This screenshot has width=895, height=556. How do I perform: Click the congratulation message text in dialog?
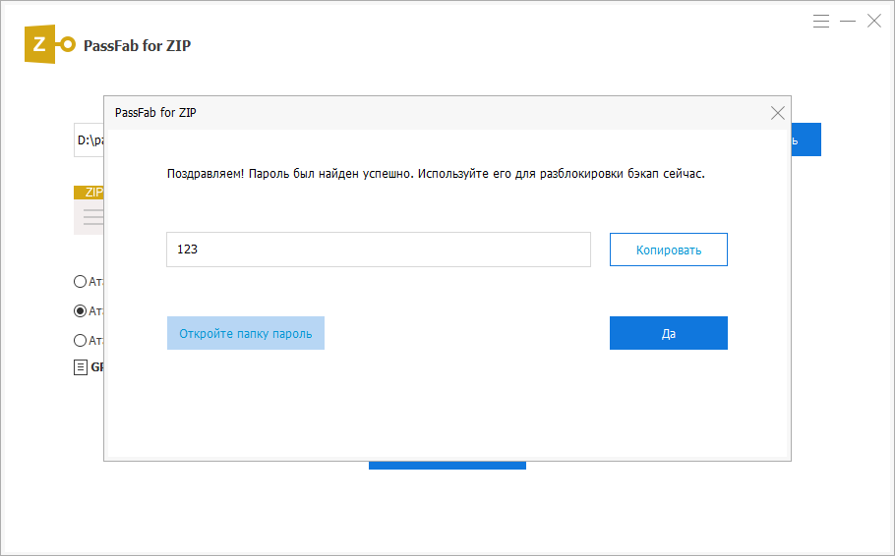coord(436,173)
